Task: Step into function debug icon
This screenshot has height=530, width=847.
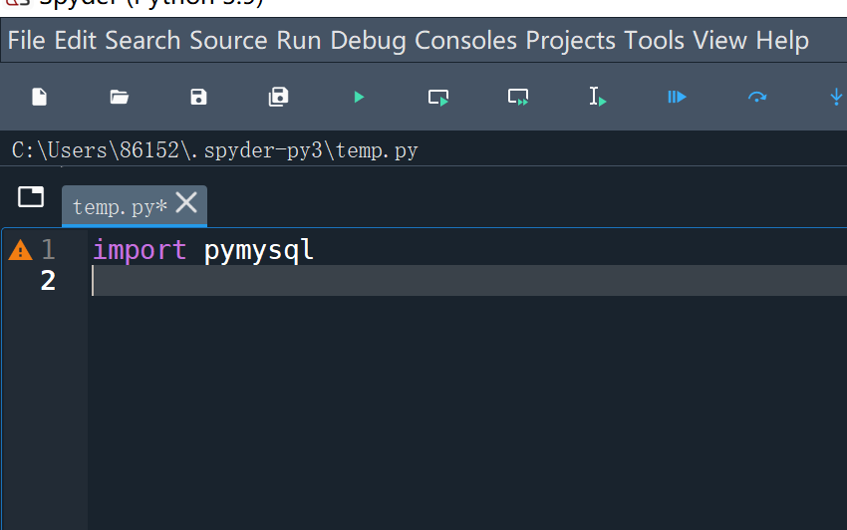Action: (836, 98)
